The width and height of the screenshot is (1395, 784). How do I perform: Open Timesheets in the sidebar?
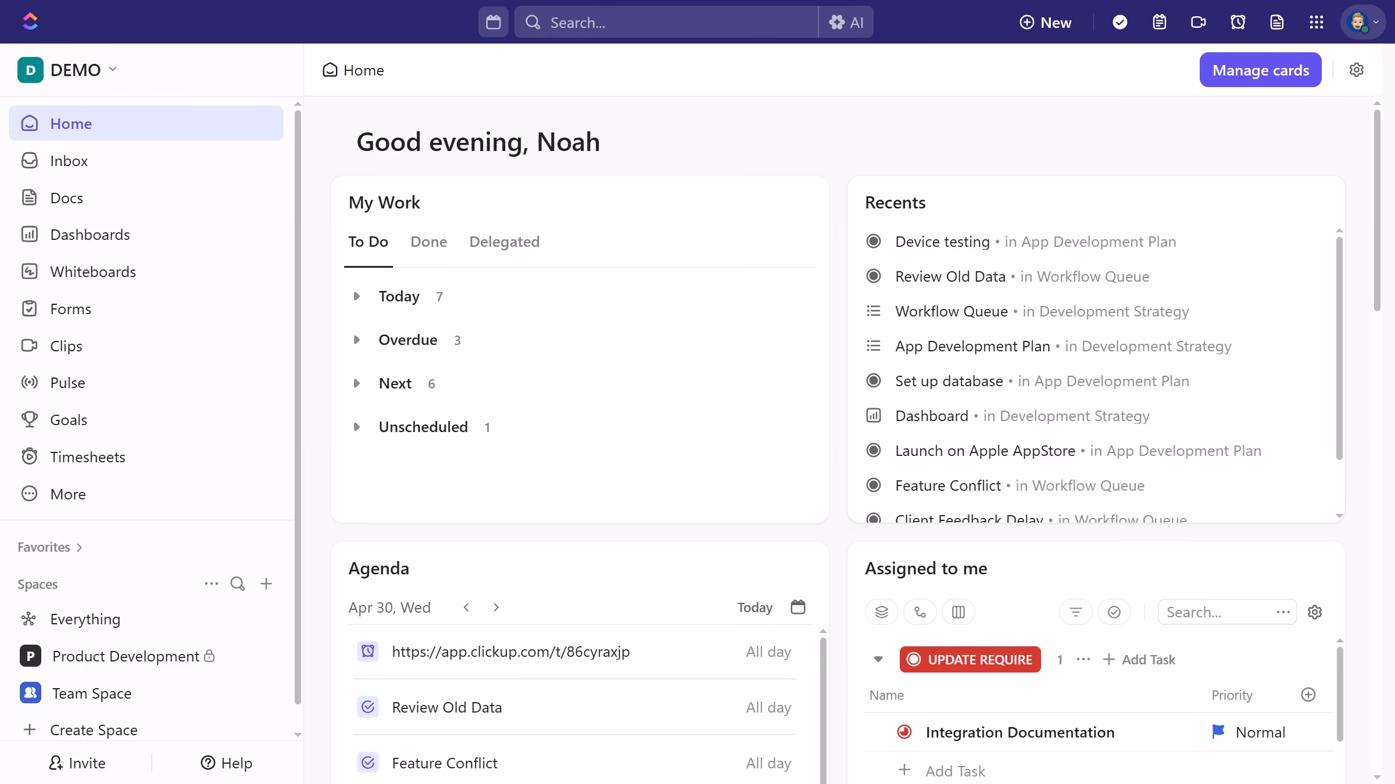[146, 457]
